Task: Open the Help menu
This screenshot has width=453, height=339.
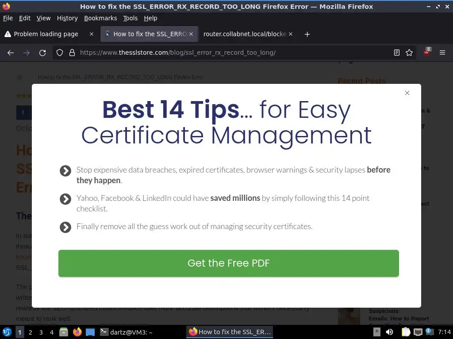Action: (x=150, y=18)
